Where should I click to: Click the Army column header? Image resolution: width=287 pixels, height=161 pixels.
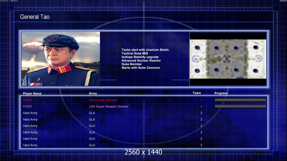pyautogui.click(x=93, y=93)
